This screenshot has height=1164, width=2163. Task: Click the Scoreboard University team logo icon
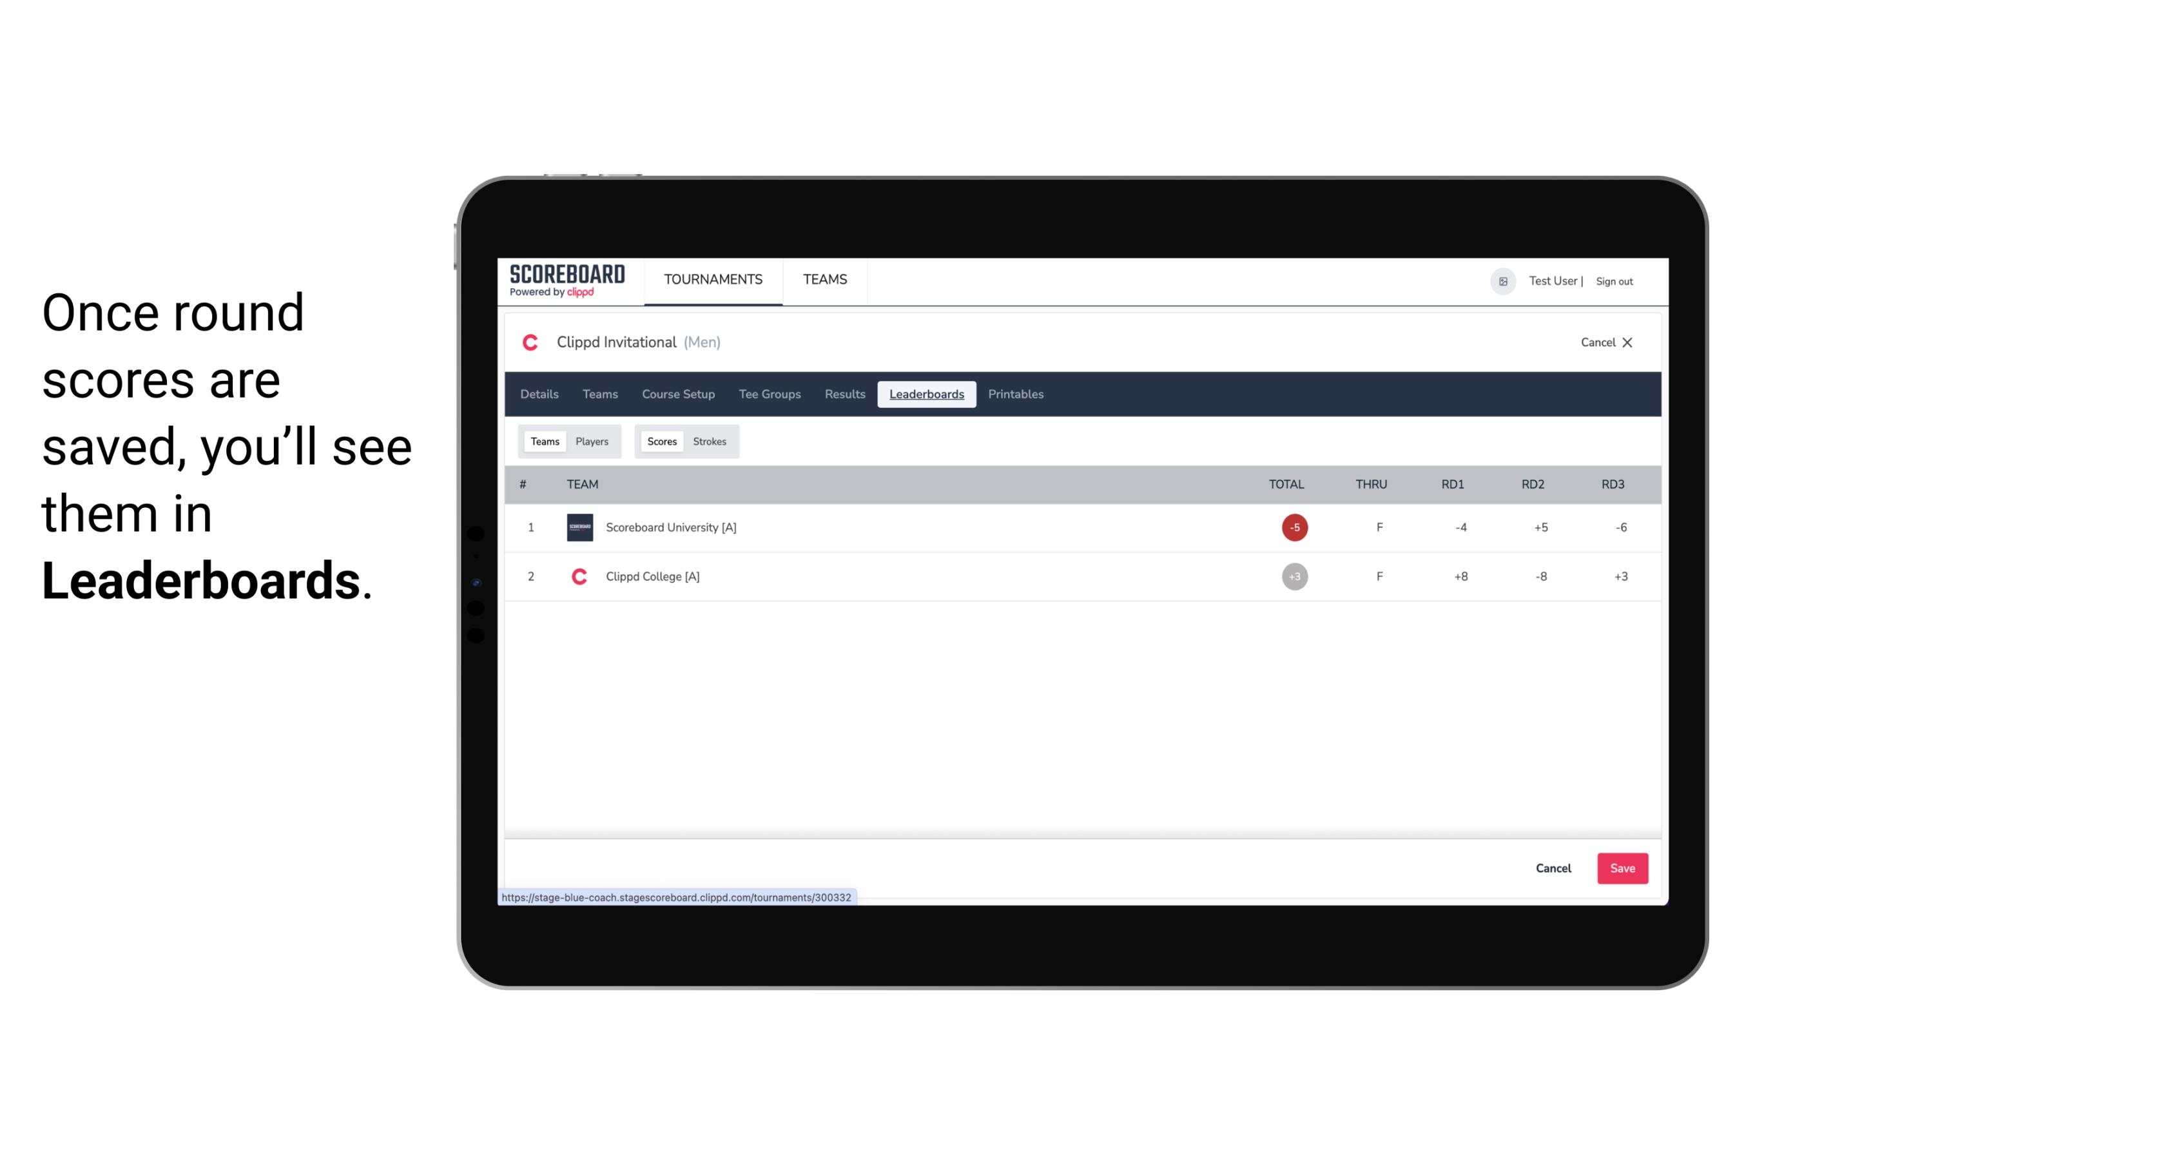577,527
